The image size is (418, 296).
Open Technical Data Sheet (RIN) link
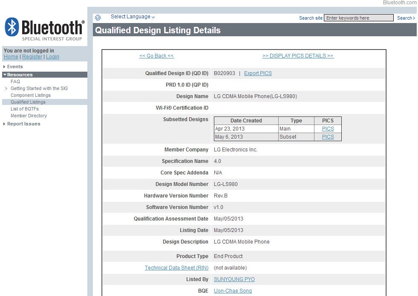tap(176, 268)
